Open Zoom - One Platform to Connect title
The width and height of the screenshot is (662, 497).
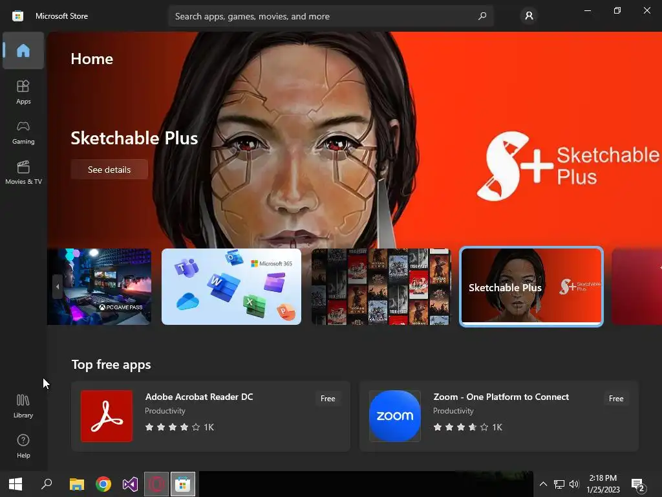click(501, 397)
